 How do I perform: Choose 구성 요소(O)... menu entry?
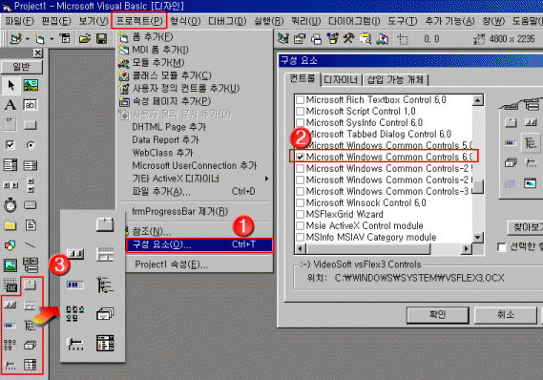(199, 245)
